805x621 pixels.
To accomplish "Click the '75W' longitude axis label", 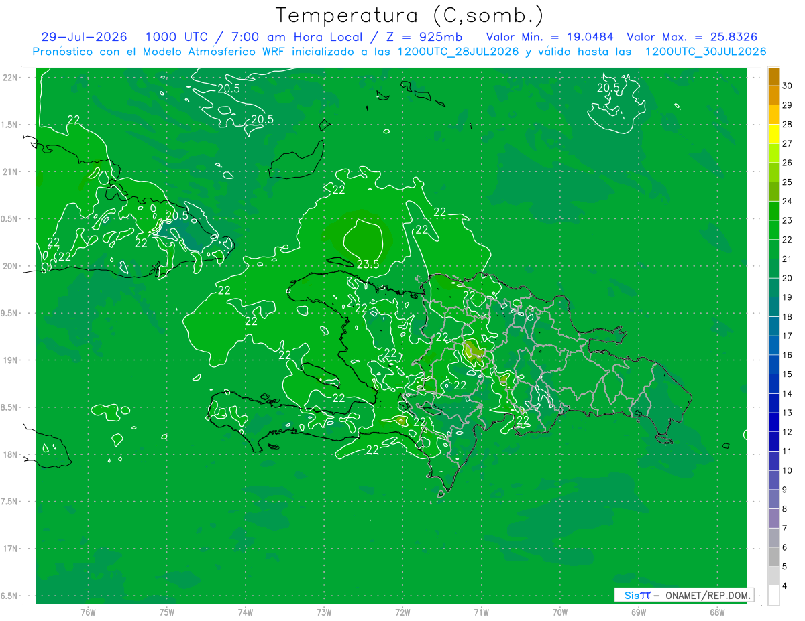I will tap(167, 612).
